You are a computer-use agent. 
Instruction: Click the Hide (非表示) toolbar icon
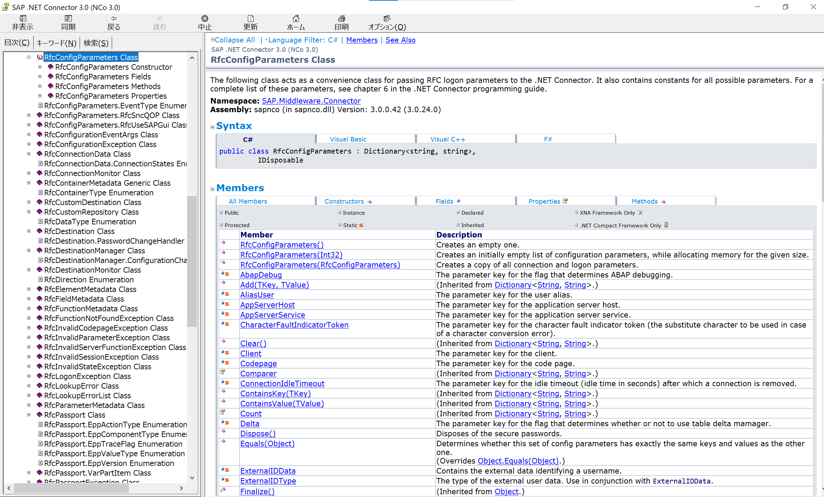click(23, 19)
